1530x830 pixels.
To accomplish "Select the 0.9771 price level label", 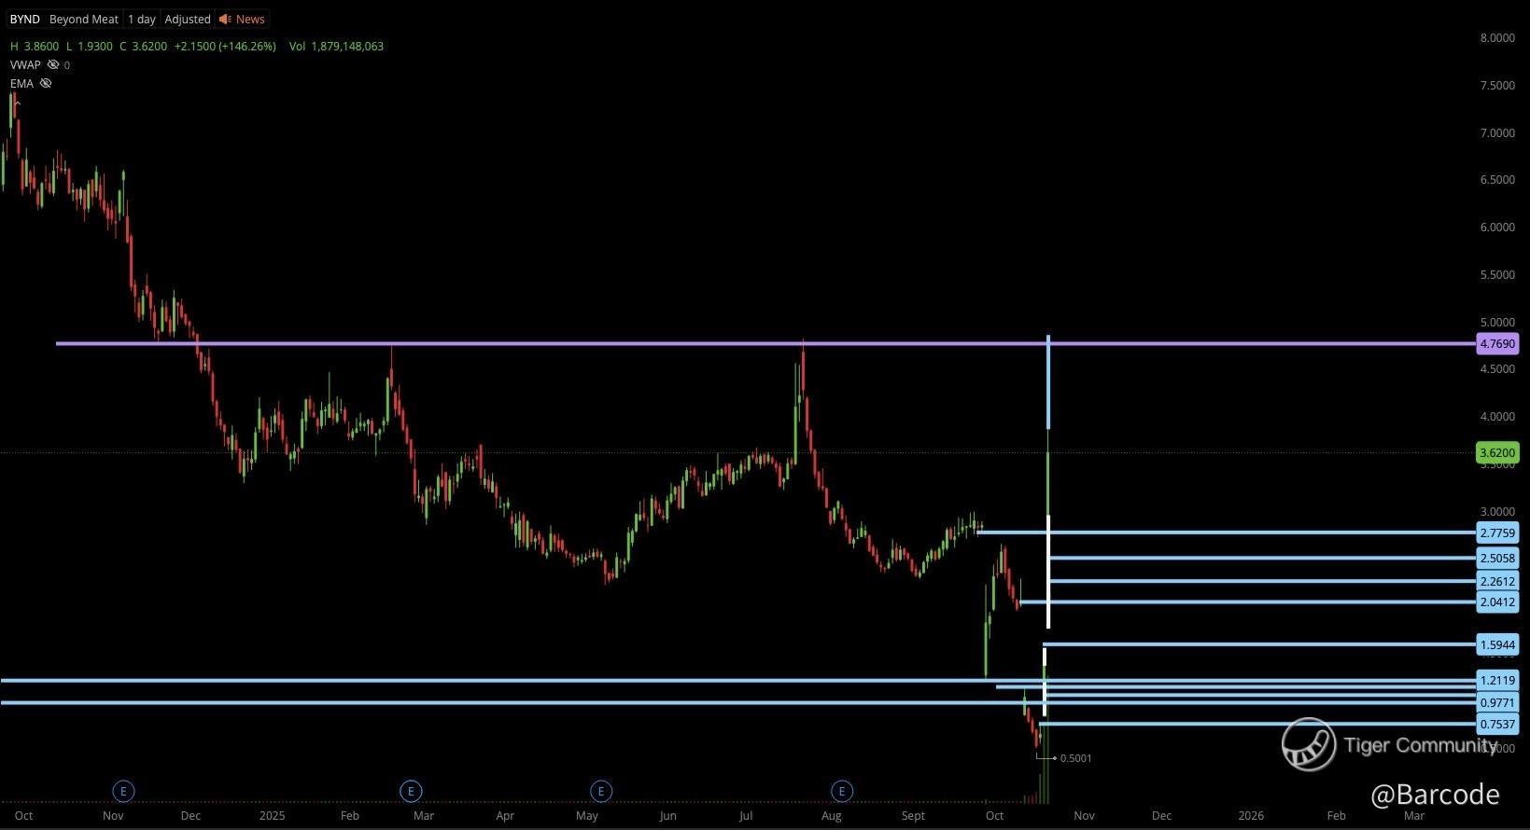I will point(1497,703).
